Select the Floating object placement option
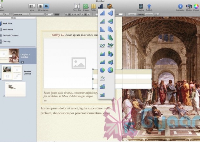 [x=140, y=15]
